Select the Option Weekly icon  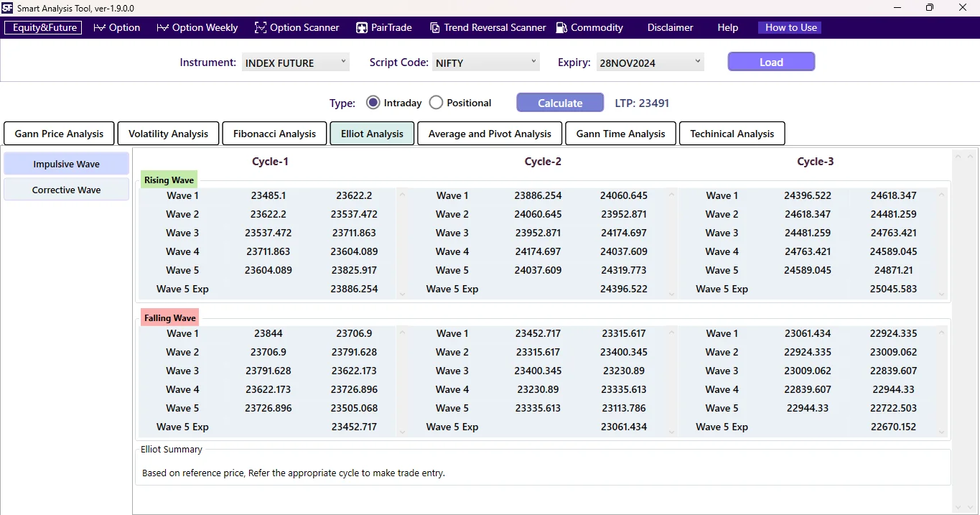[197, 27]
